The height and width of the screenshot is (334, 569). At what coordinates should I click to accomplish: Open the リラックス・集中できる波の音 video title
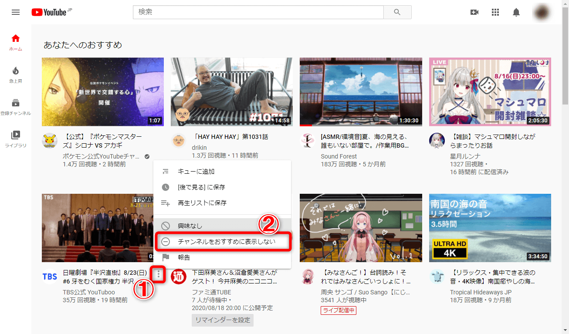click(492, 277)
